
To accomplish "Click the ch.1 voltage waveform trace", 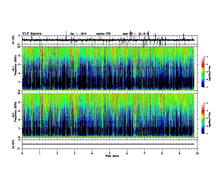I will [x=108, y=40].
